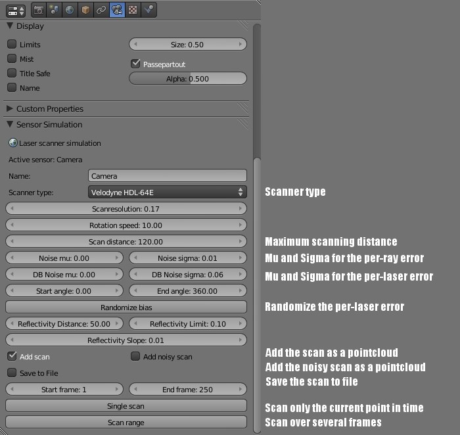This screenshot has height=435, width=460.
Task: Open the Object properties tab
Action: click(85, 10)
